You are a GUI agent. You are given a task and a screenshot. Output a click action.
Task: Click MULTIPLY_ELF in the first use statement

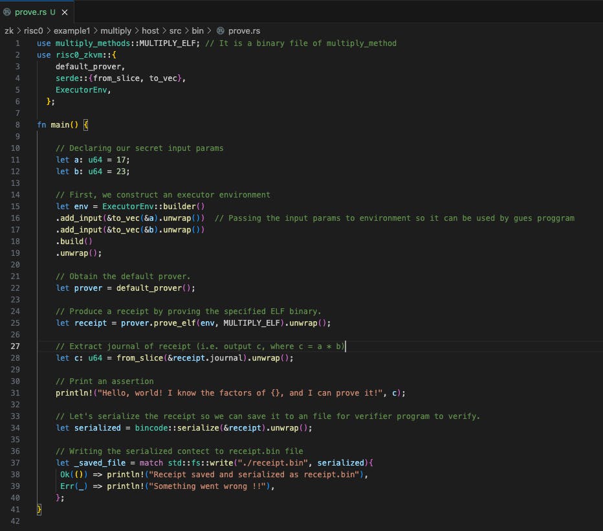point(168,43)
